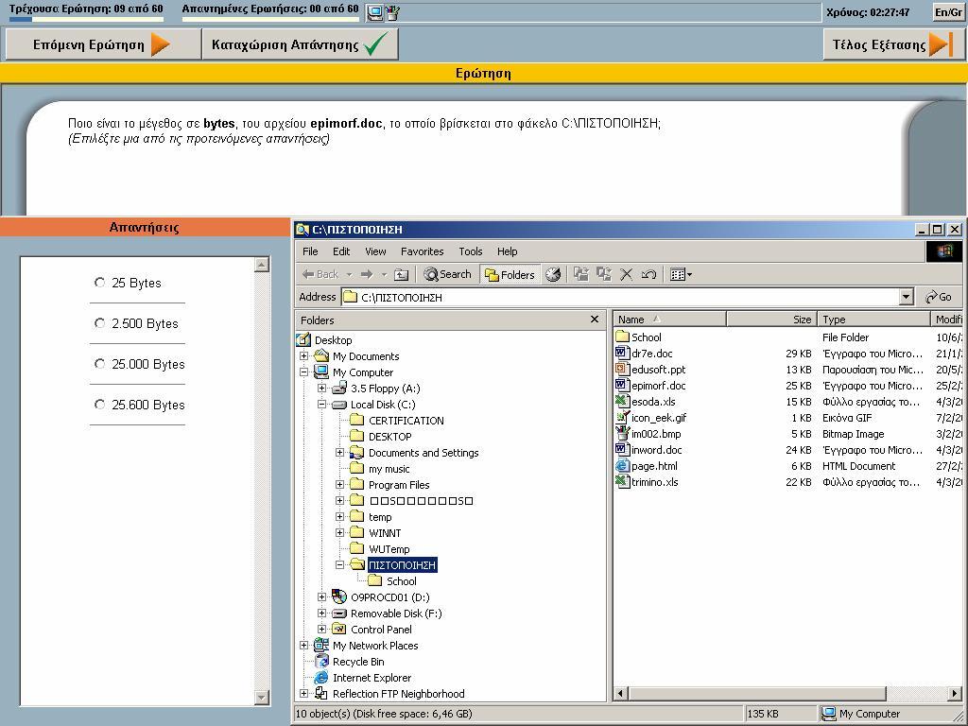Open the Favorites menu
968x726 pixels.
click(423, 251)
